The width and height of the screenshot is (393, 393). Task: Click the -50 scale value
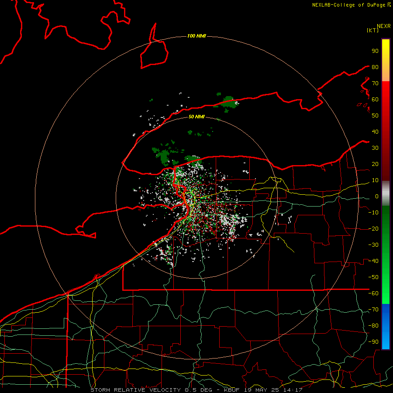tap(373, 277)
